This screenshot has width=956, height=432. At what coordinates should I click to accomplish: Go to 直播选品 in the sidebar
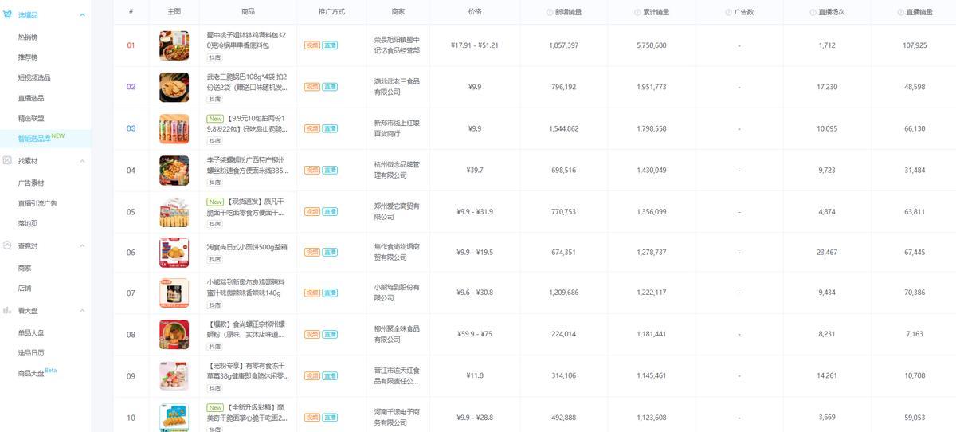31,98
